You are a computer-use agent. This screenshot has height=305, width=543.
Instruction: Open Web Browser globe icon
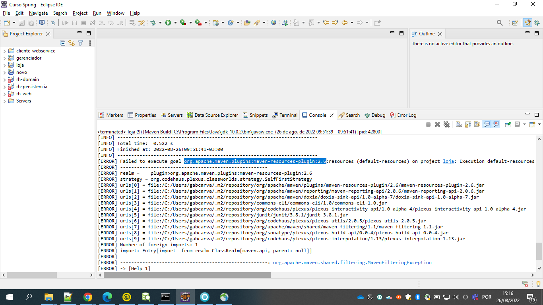coord(273,23)
